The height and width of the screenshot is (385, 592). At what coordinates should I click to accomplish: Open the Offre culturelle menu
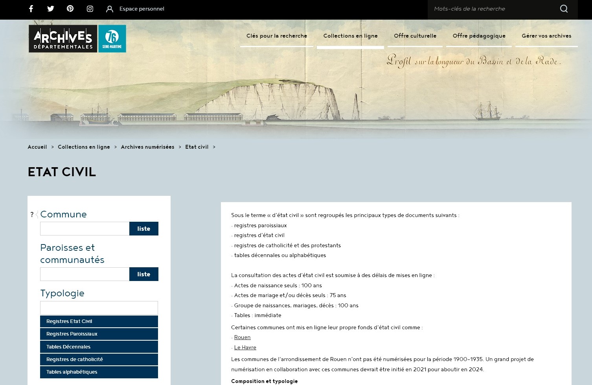(x=415, y=36)
